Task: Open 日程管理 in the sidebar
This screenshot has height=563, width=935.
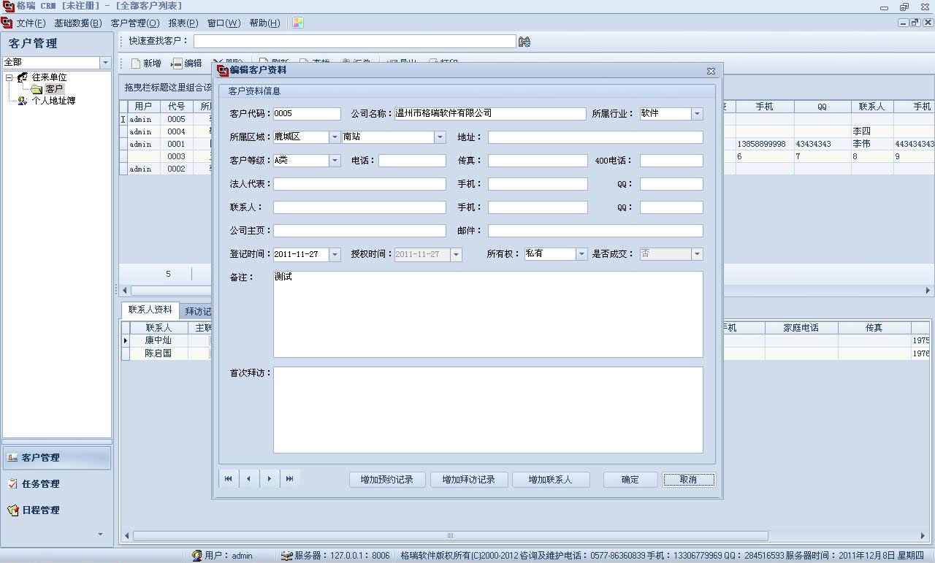Action: (40, 510)
